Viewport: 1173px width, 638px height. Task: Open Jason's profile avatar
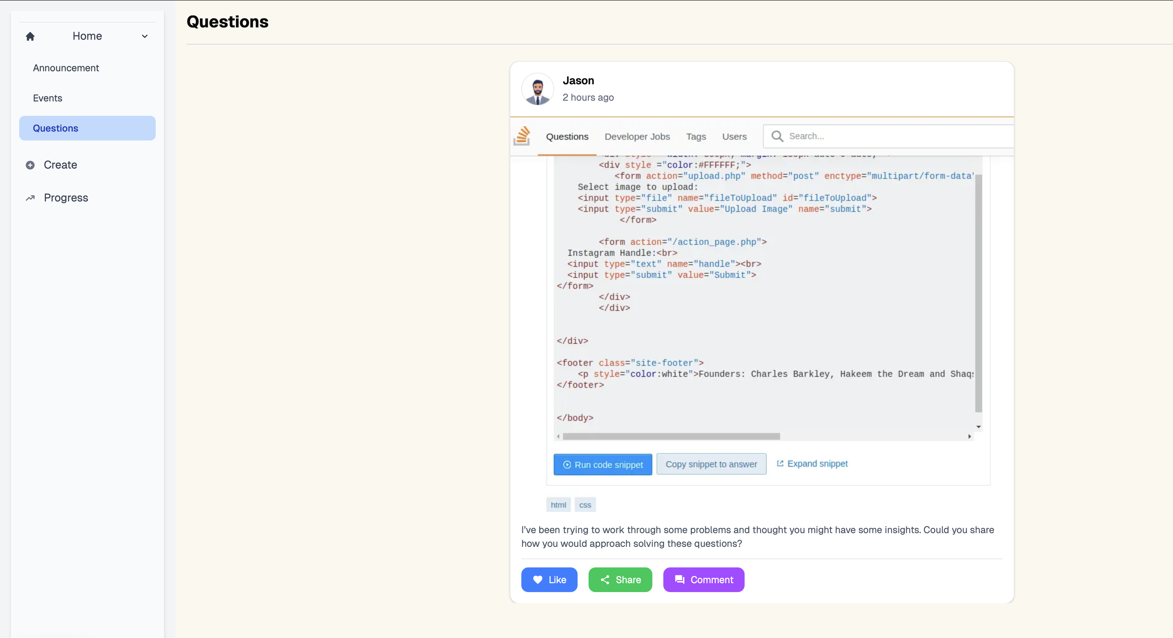(537, 89)
